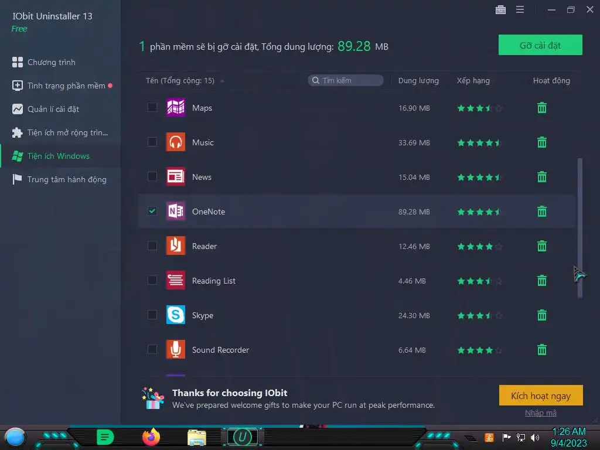The height and width of the screenshot is (450, 600).
Task: Click trash icon for Reading List
Action: (542, 281)
